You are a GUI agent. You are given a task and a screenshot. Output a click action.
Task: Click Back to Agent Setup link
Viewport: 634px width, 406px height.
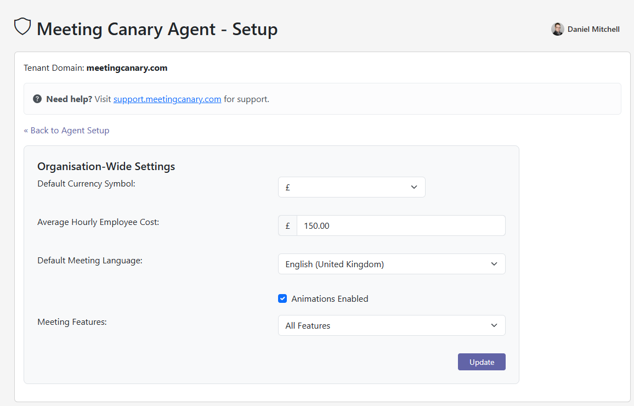pyautogui.click(x=66, y=130)
